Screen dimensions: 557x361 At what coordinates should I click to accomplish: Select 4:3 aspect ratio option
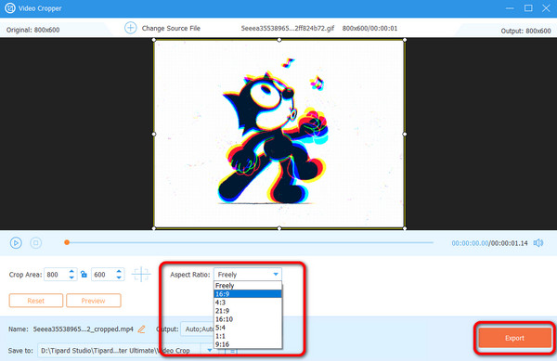pyautogui.click(x=248, y=303)
